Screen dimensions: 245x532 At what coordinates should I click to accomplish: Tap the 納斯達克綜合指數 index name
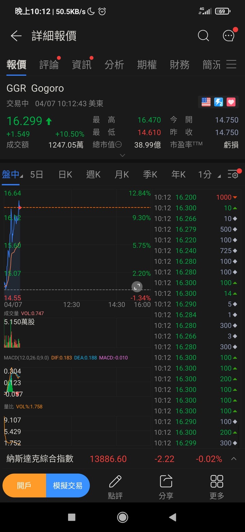pos(40,459)
